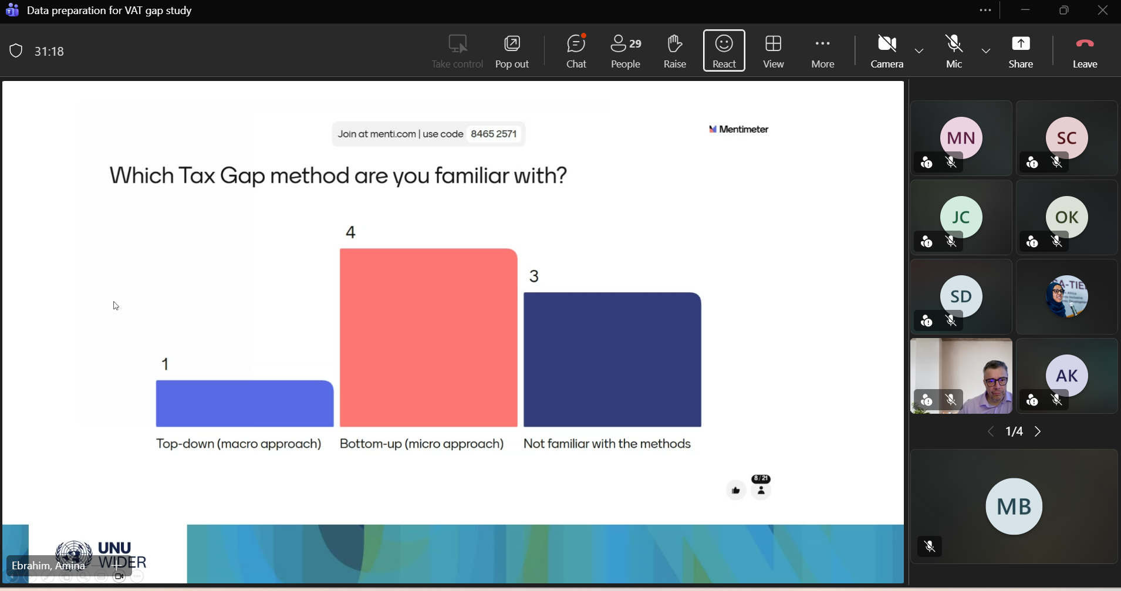
Task: Open the More actions menu
Action: 823,51
